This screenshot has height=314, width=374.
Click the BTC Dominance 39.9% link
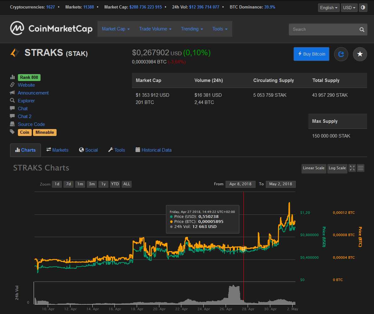pyautogui.click(x=270, y=7)
